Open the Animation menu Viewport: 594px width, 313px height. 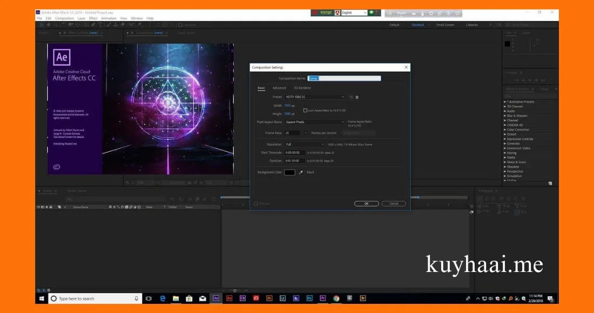coord(109,18)
